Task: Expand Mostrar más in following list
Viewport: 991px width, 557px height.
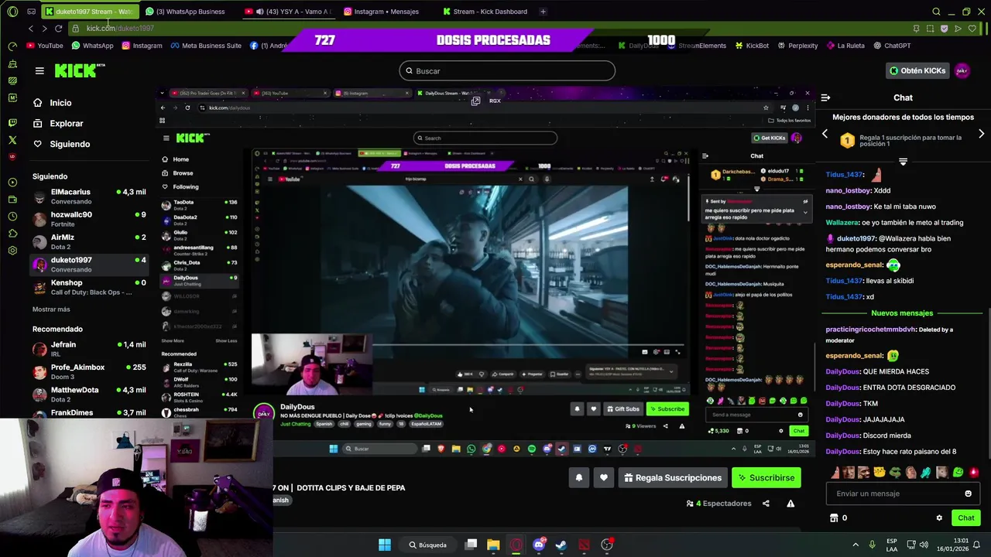Action: click(x=51, y=309)
